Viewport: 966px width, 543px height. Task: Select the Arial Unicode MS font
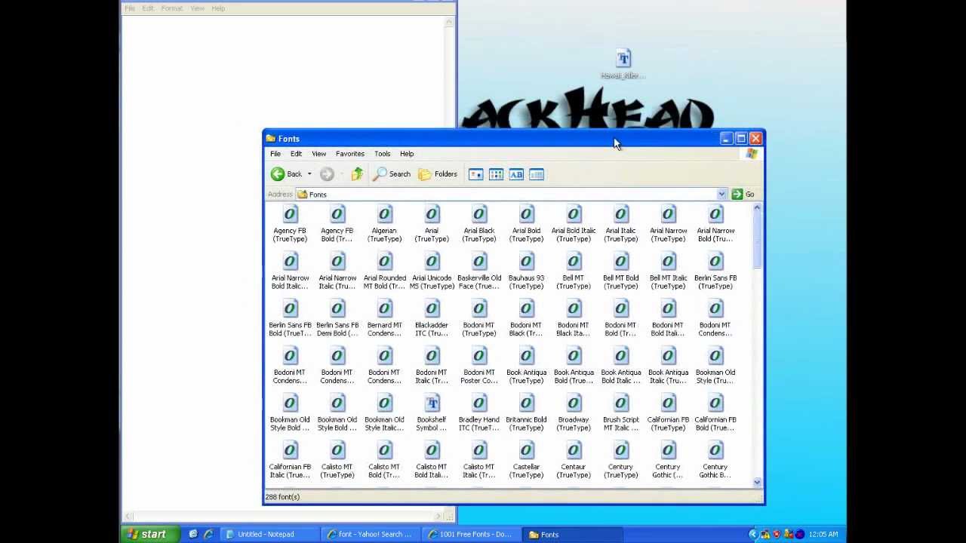(432, 271)
